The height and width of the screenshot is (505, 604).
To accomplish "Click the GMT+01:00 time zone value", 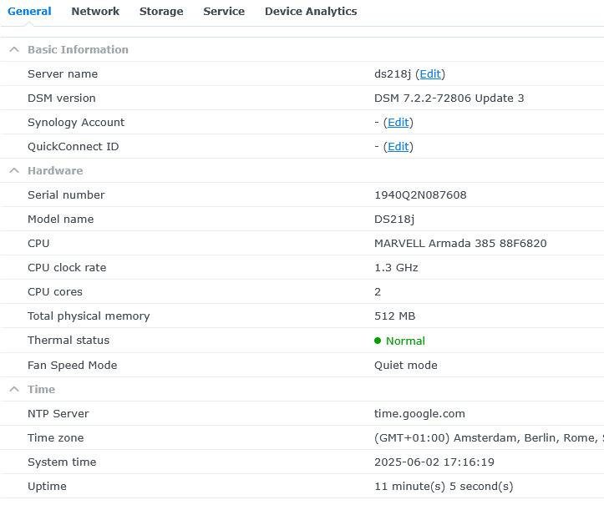I will [x=489, y=437].
